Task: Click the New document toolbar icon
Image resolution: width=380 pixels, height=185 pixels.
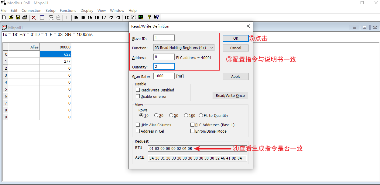Action: [x=4, y=18]
